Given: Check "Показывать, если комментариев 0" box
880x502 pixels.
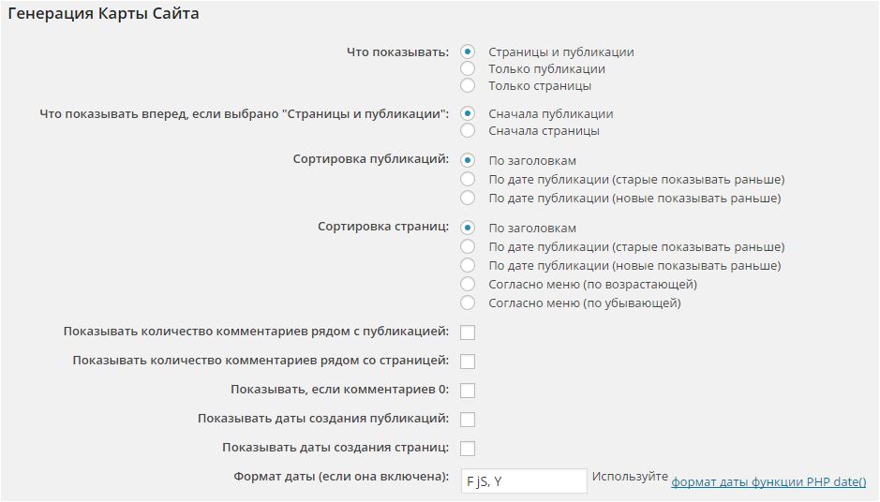Looking at the screenshot, I should [468, 391].
